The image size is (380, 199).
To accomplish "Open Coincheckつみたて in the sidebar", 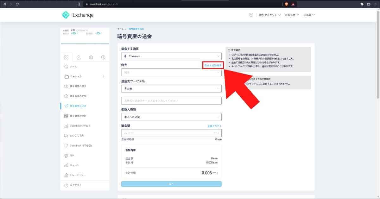I will point(85,126).
